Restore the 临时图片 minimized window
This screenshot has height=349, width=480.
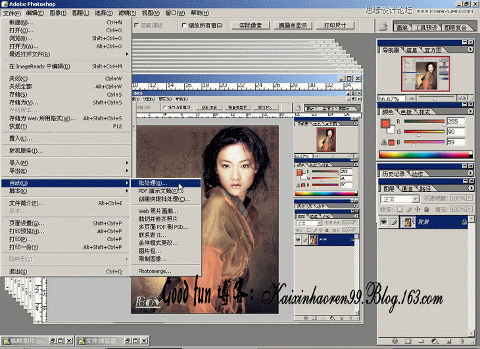pyautogui.click(x=53, y=340)
